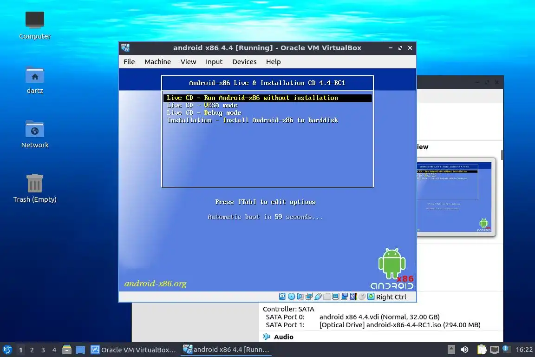Screen dimensions: 535x357
Task: Click the android x86 4.4.vdi disk entry
Action: (x=379, y=317)
